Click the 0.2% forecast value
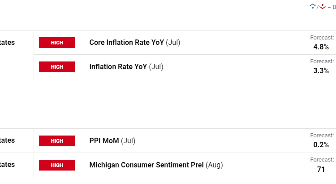Viewport: 336px width, 184px height. [321, 145]
